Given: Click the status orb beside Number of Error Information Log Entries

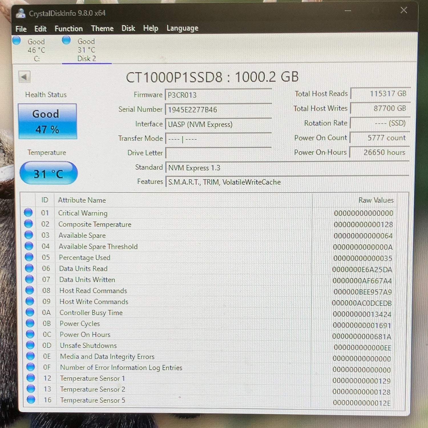Looking at the screenshot, I should tap(31, 367).
